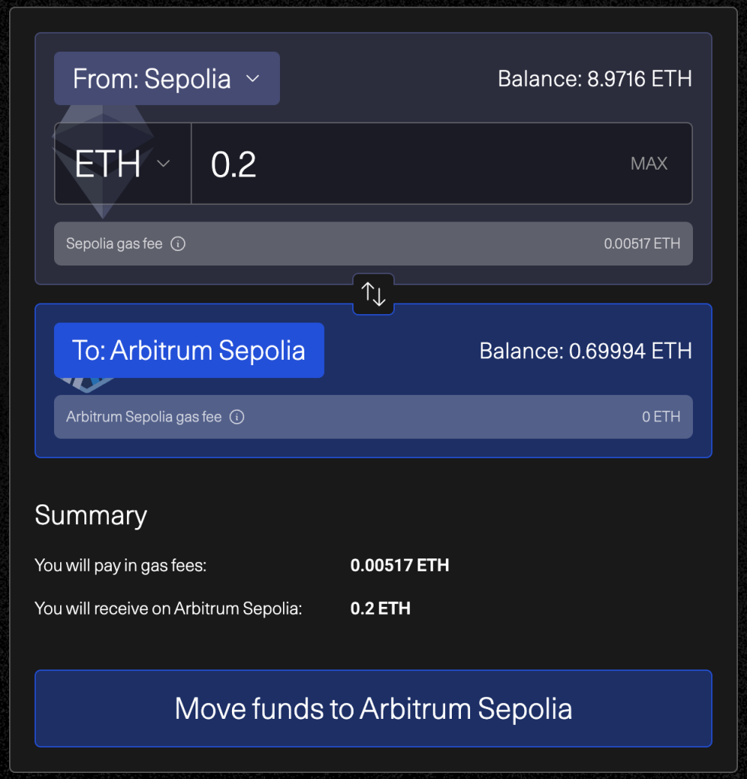
Task: Click the Summary heading
Action: click(91, 515)
